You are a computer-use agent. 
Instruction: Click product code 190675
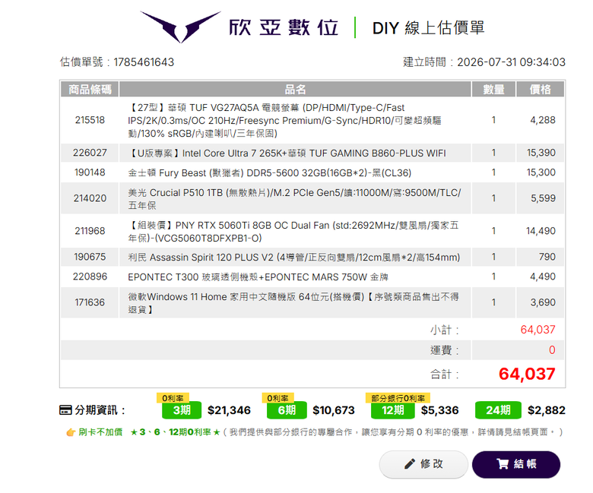(90, 257)
